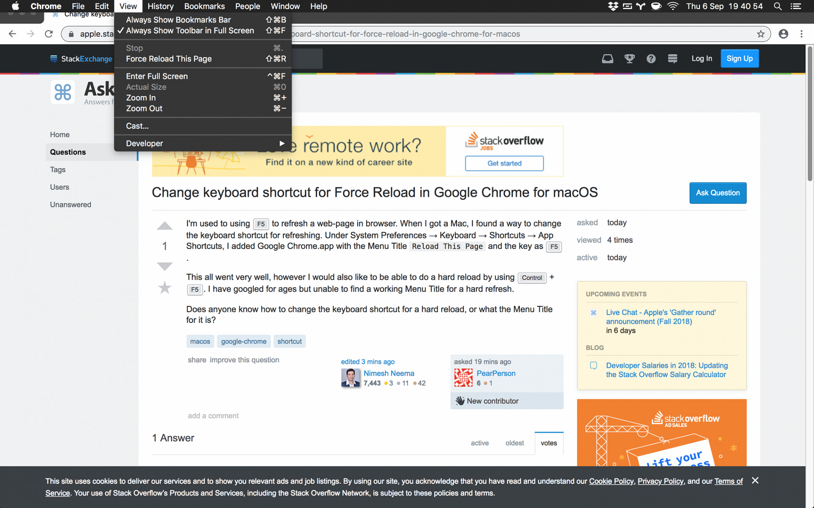Select Zoom Out from View menu

tap(203, 108)
